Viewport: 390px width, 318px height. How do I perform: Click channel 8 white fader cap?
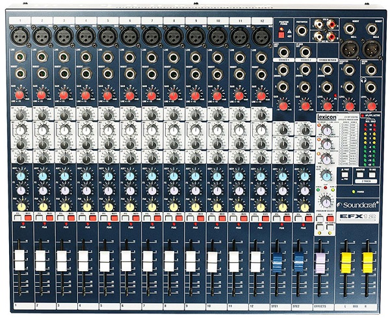[x=170, y=261]
